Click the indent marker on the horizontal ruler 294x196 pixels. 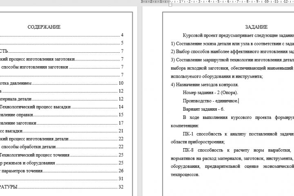[x=170, y=4]
